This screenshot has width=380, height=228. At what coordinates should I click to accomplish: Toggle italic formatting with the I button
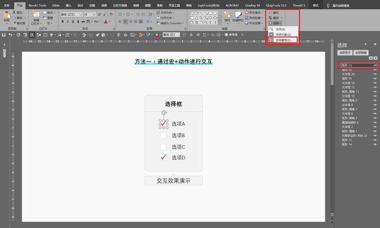pos(68,22)
